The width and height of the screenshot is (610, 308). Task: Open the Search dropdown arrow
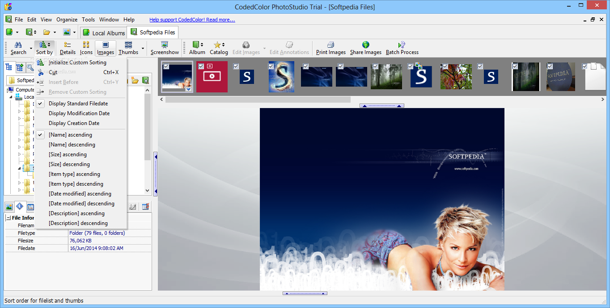[x=31, y=48]
